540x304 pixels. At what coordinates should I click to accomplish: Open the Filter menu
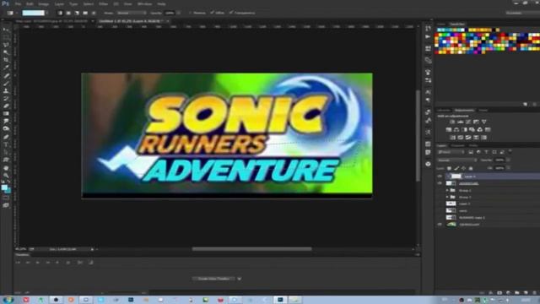click(x=103, y=3)
